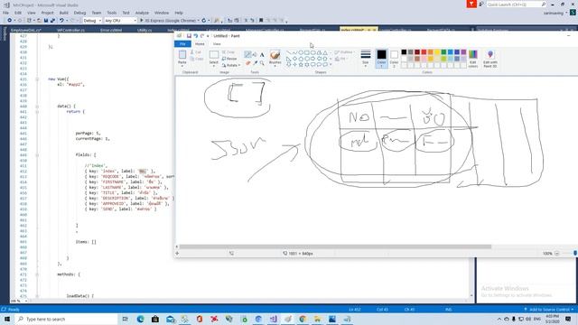Open Visual Studio notifications flag
This screenshot has width=578, height=325.
471,4
